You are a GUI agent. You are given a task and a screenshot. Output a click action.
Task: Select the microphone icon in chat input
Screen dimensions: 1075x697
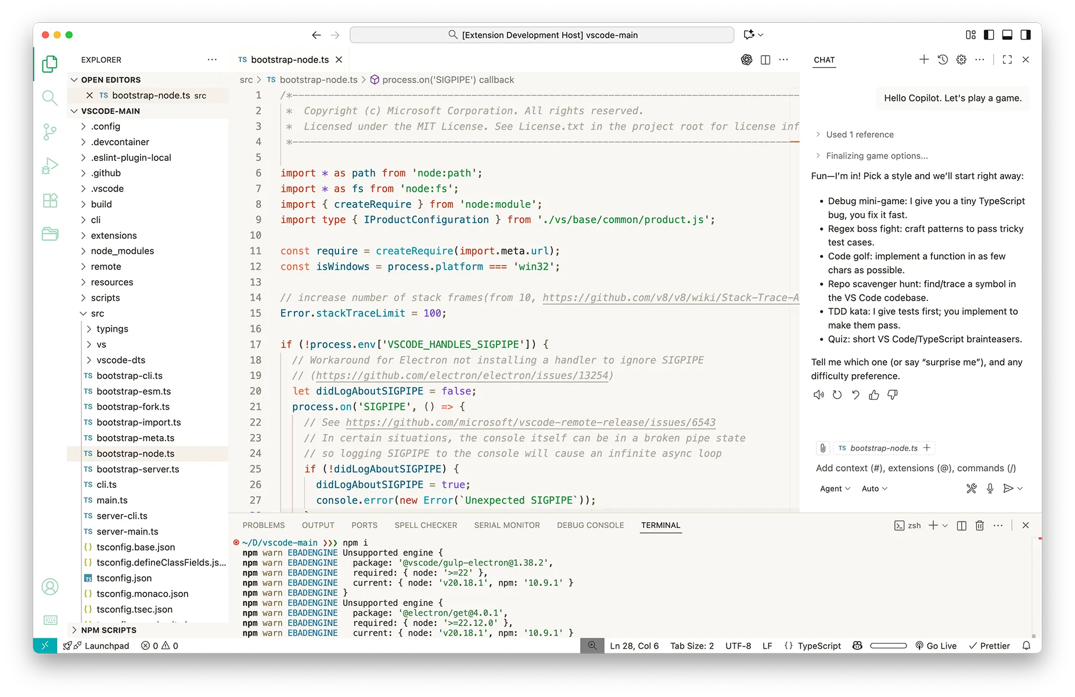990,488
